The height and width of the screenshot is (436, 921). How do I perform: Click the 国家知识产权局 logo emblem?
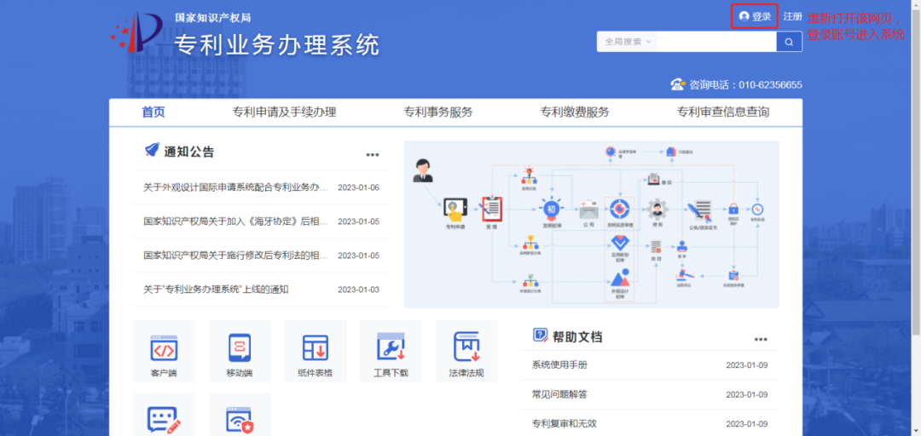tap(136, 32)
